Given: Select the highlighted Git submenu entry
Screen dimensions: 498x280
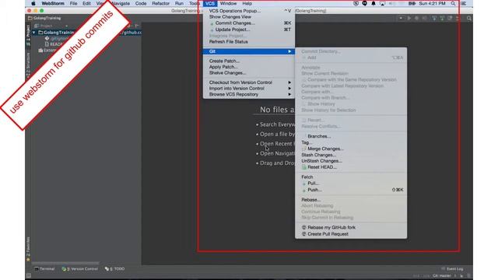Looking at the screenshot, I should [x=249, y=51].
